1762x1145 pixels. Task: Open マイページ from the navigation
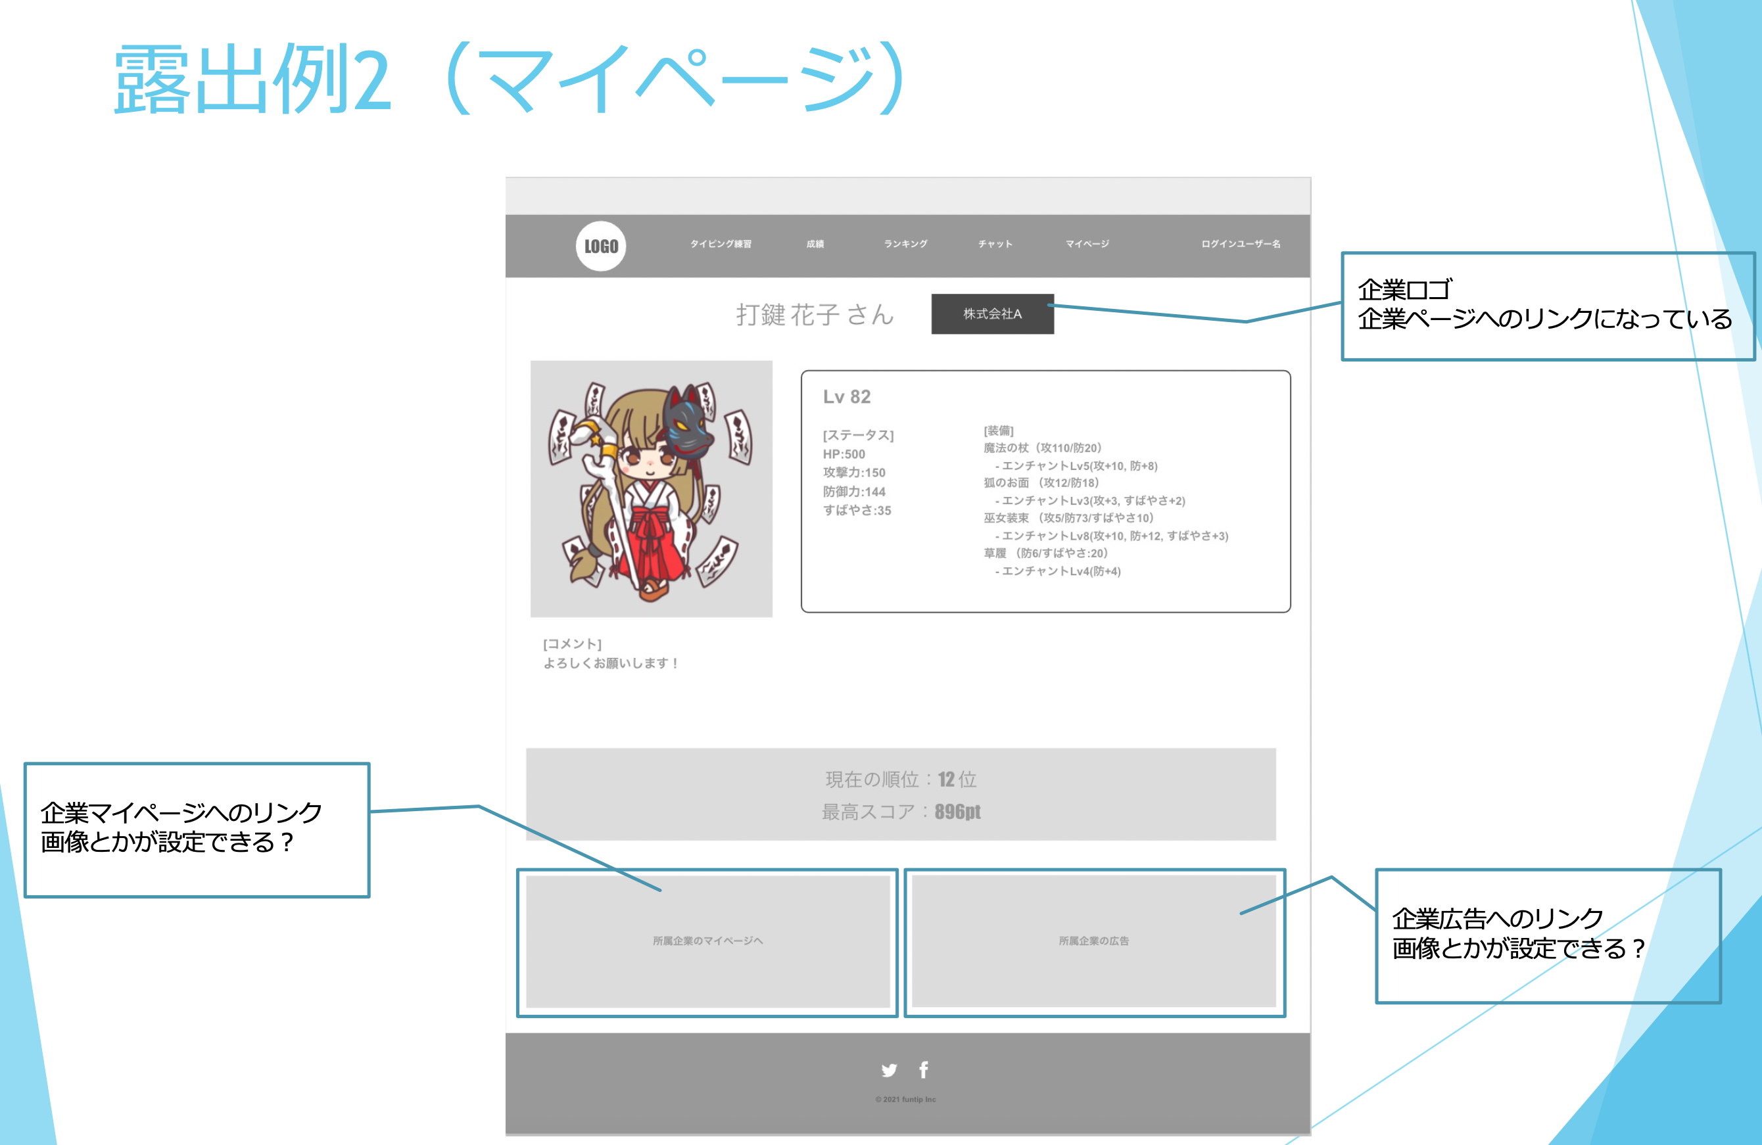click(1085, 245)
